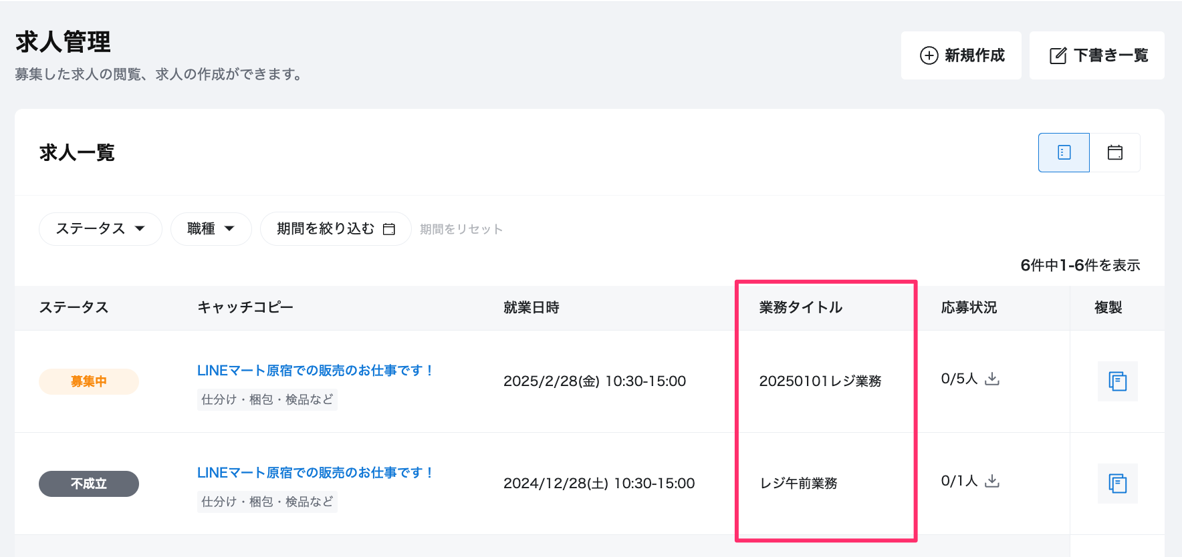Download applicants for the 0/1人 row
The height and width of the screenshot is (557, 1182).
coord(992,481)
